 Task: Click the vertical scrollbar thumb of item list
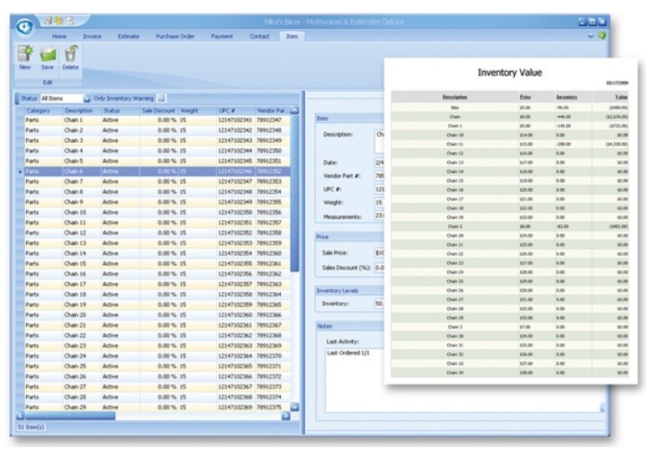(x=294, y=194)
